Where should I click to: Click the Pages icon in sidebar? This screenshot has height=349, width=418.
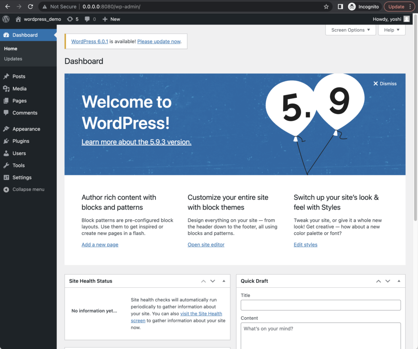[x=7, y=101]
